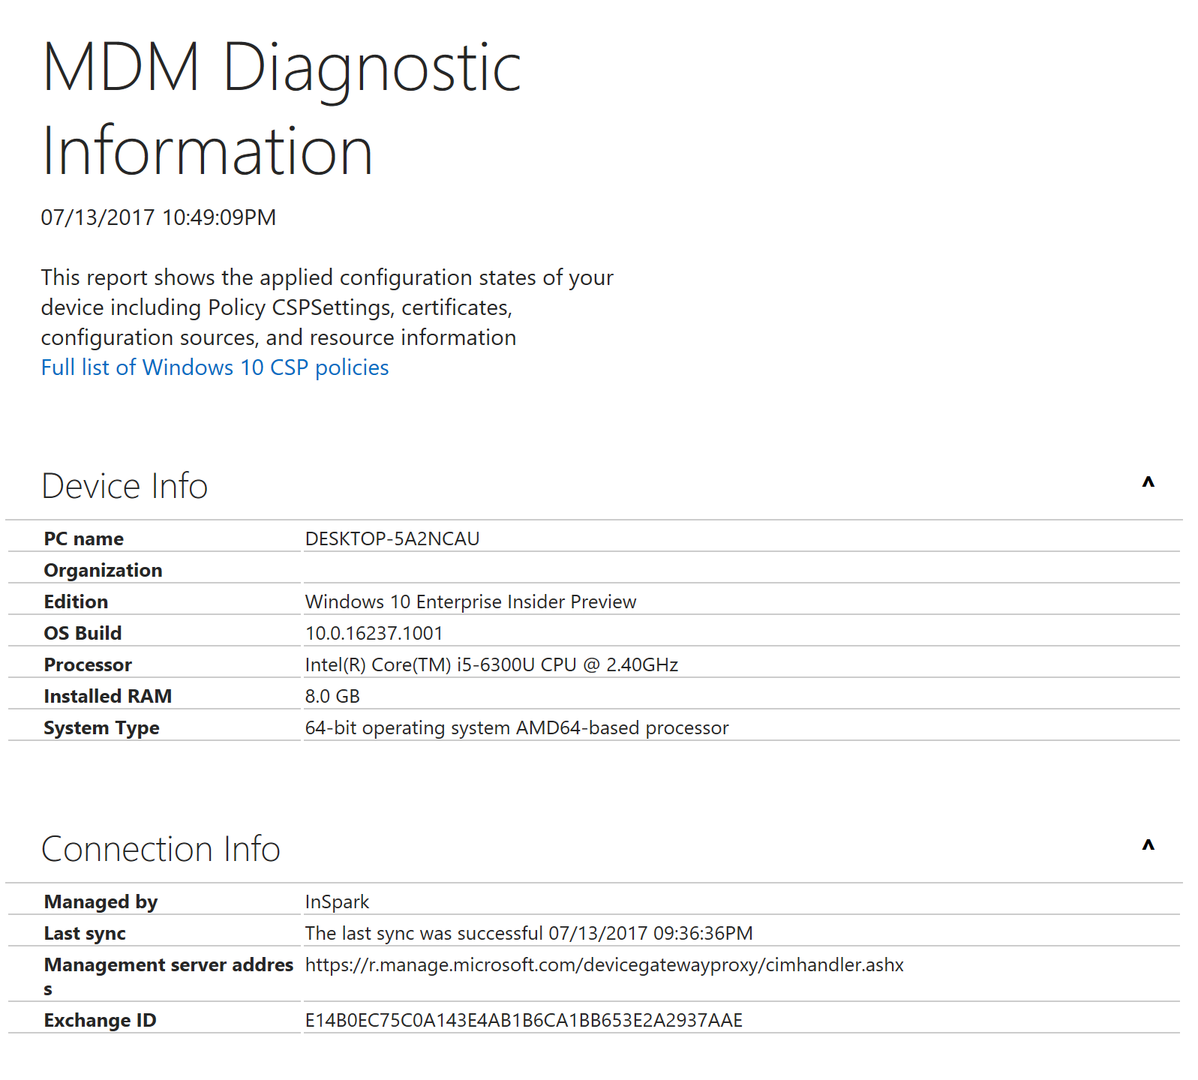Click the Device Info section header

[x=125, y=485]
